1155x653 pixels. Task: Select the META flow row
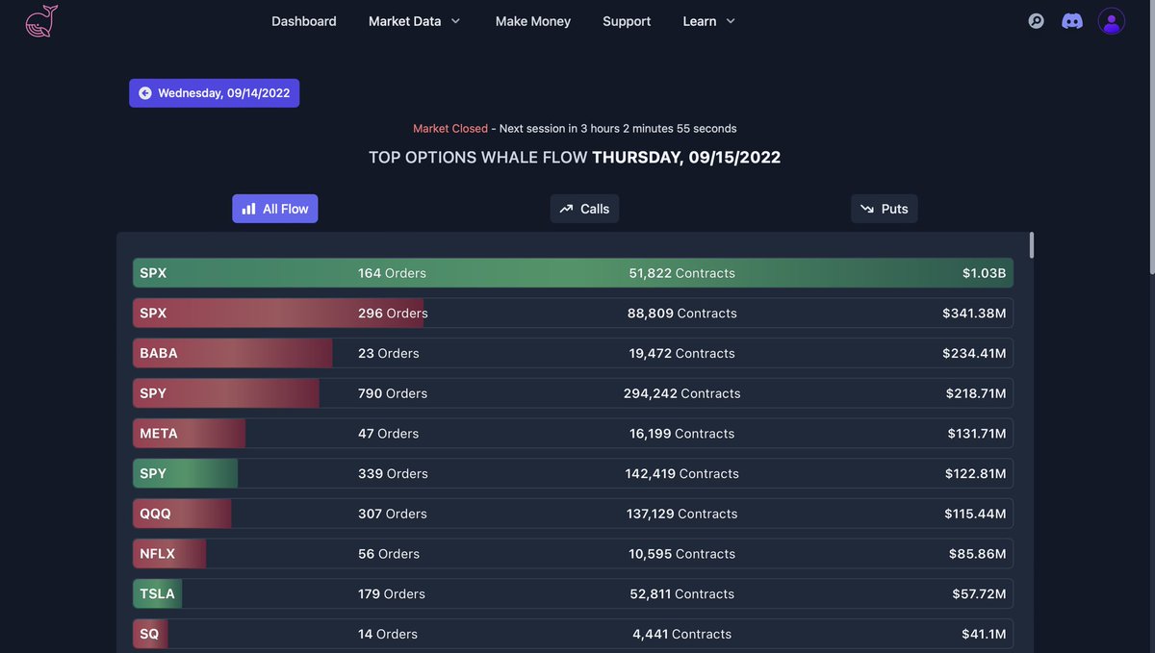point(573,434)
